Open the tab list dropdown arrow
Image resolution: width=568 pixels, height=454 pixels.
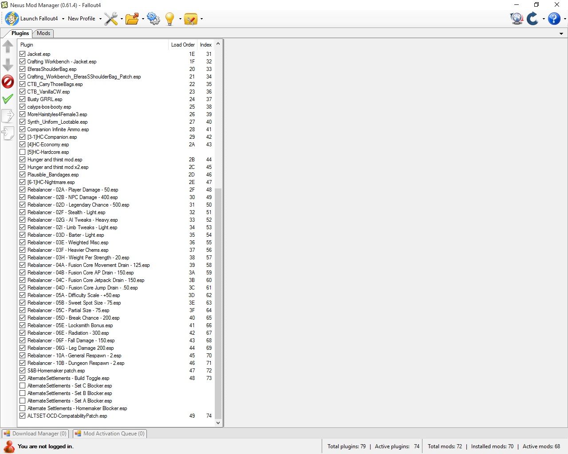point(561,34)
